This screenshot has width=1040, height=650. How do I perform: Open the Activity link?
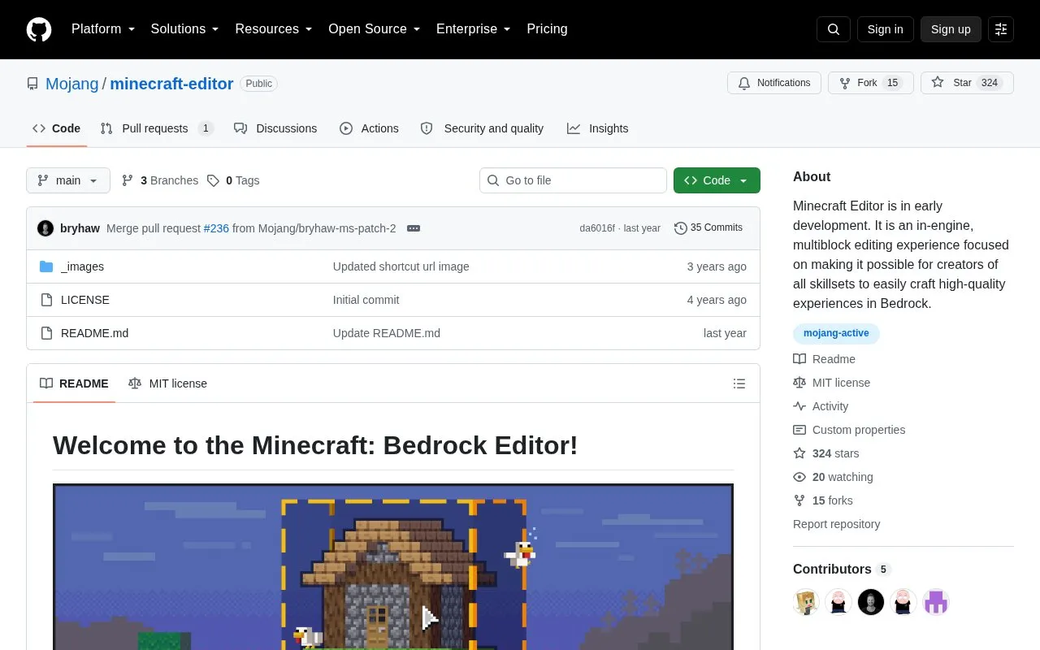coord(821,406)
